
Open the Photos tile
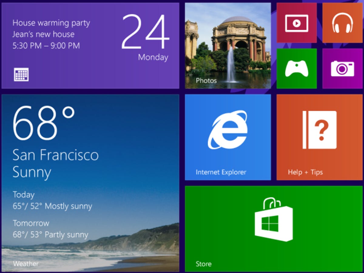tap(227, 42)
